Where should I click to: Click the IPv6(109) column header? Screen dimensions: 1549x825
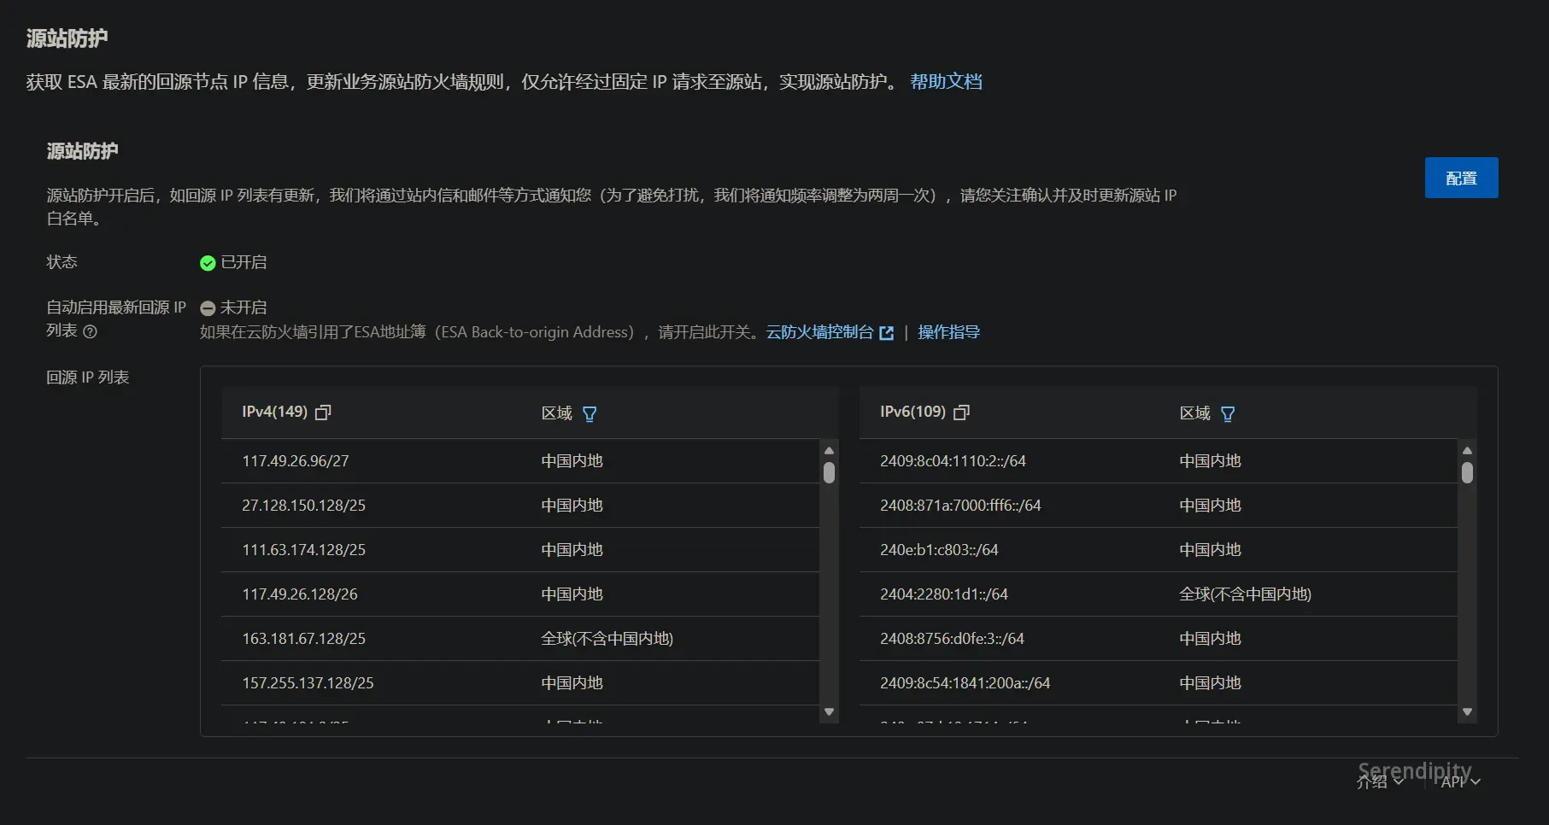tap(912, 412)
